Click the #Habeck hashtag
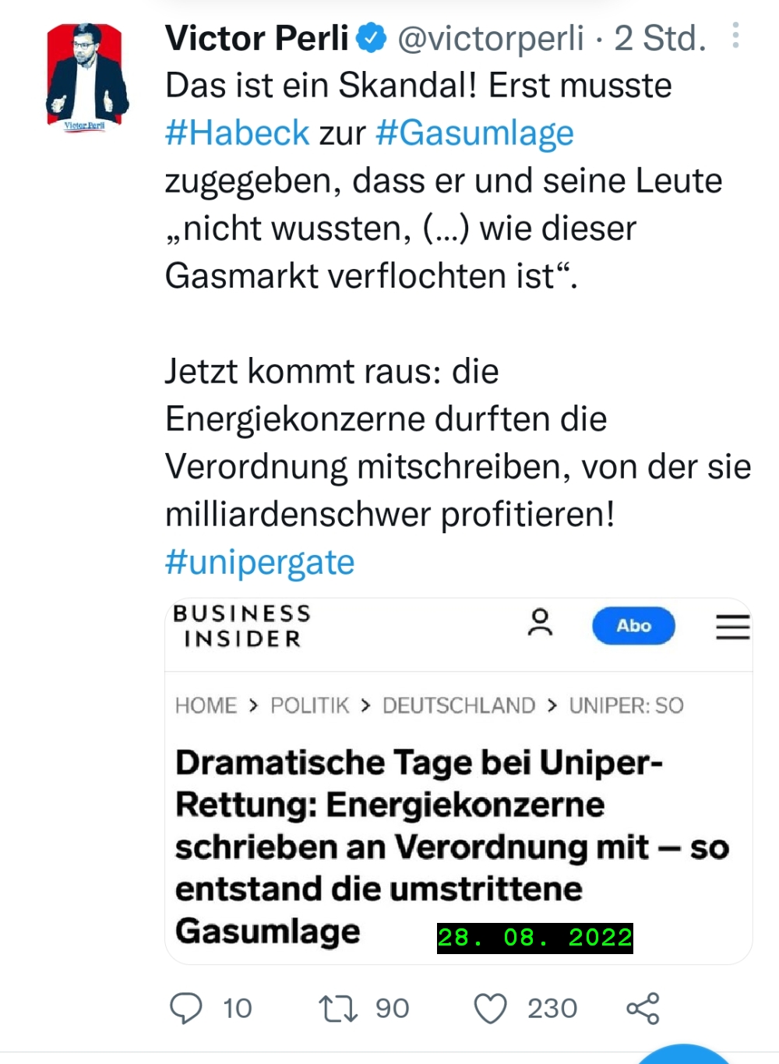Screen dimensions: 779x1064 [238, 133]
